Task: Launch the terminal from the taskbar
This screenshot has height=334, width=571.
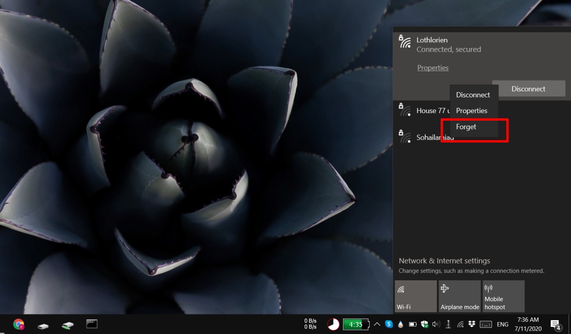Action: [x=91, y=324]
